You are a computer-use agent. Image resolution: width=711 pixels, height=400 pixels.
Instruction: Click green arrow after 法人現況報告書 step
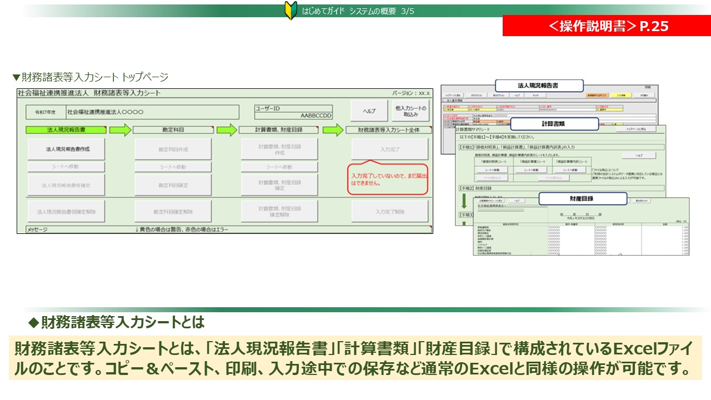(120, 131)
